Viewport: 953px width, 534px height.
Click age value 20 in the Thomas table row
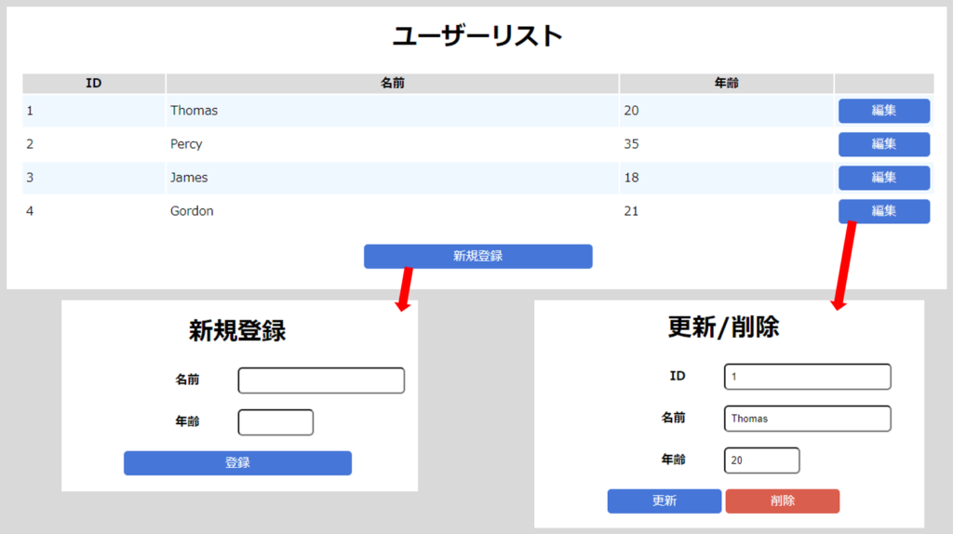pos(632,111)
